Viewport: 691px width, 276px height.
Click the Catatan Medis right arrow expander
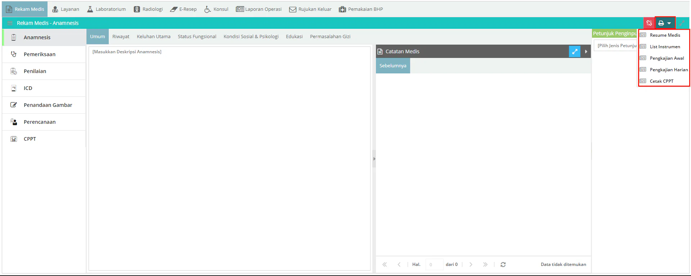point(586,51)
